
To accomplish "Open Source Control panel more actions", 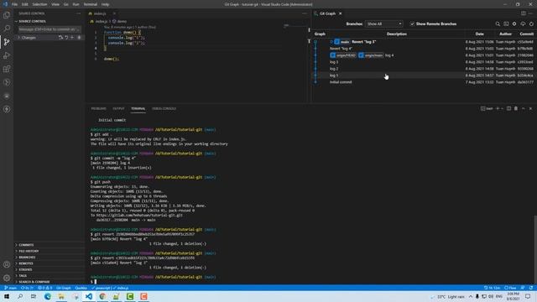I will 78,13.
